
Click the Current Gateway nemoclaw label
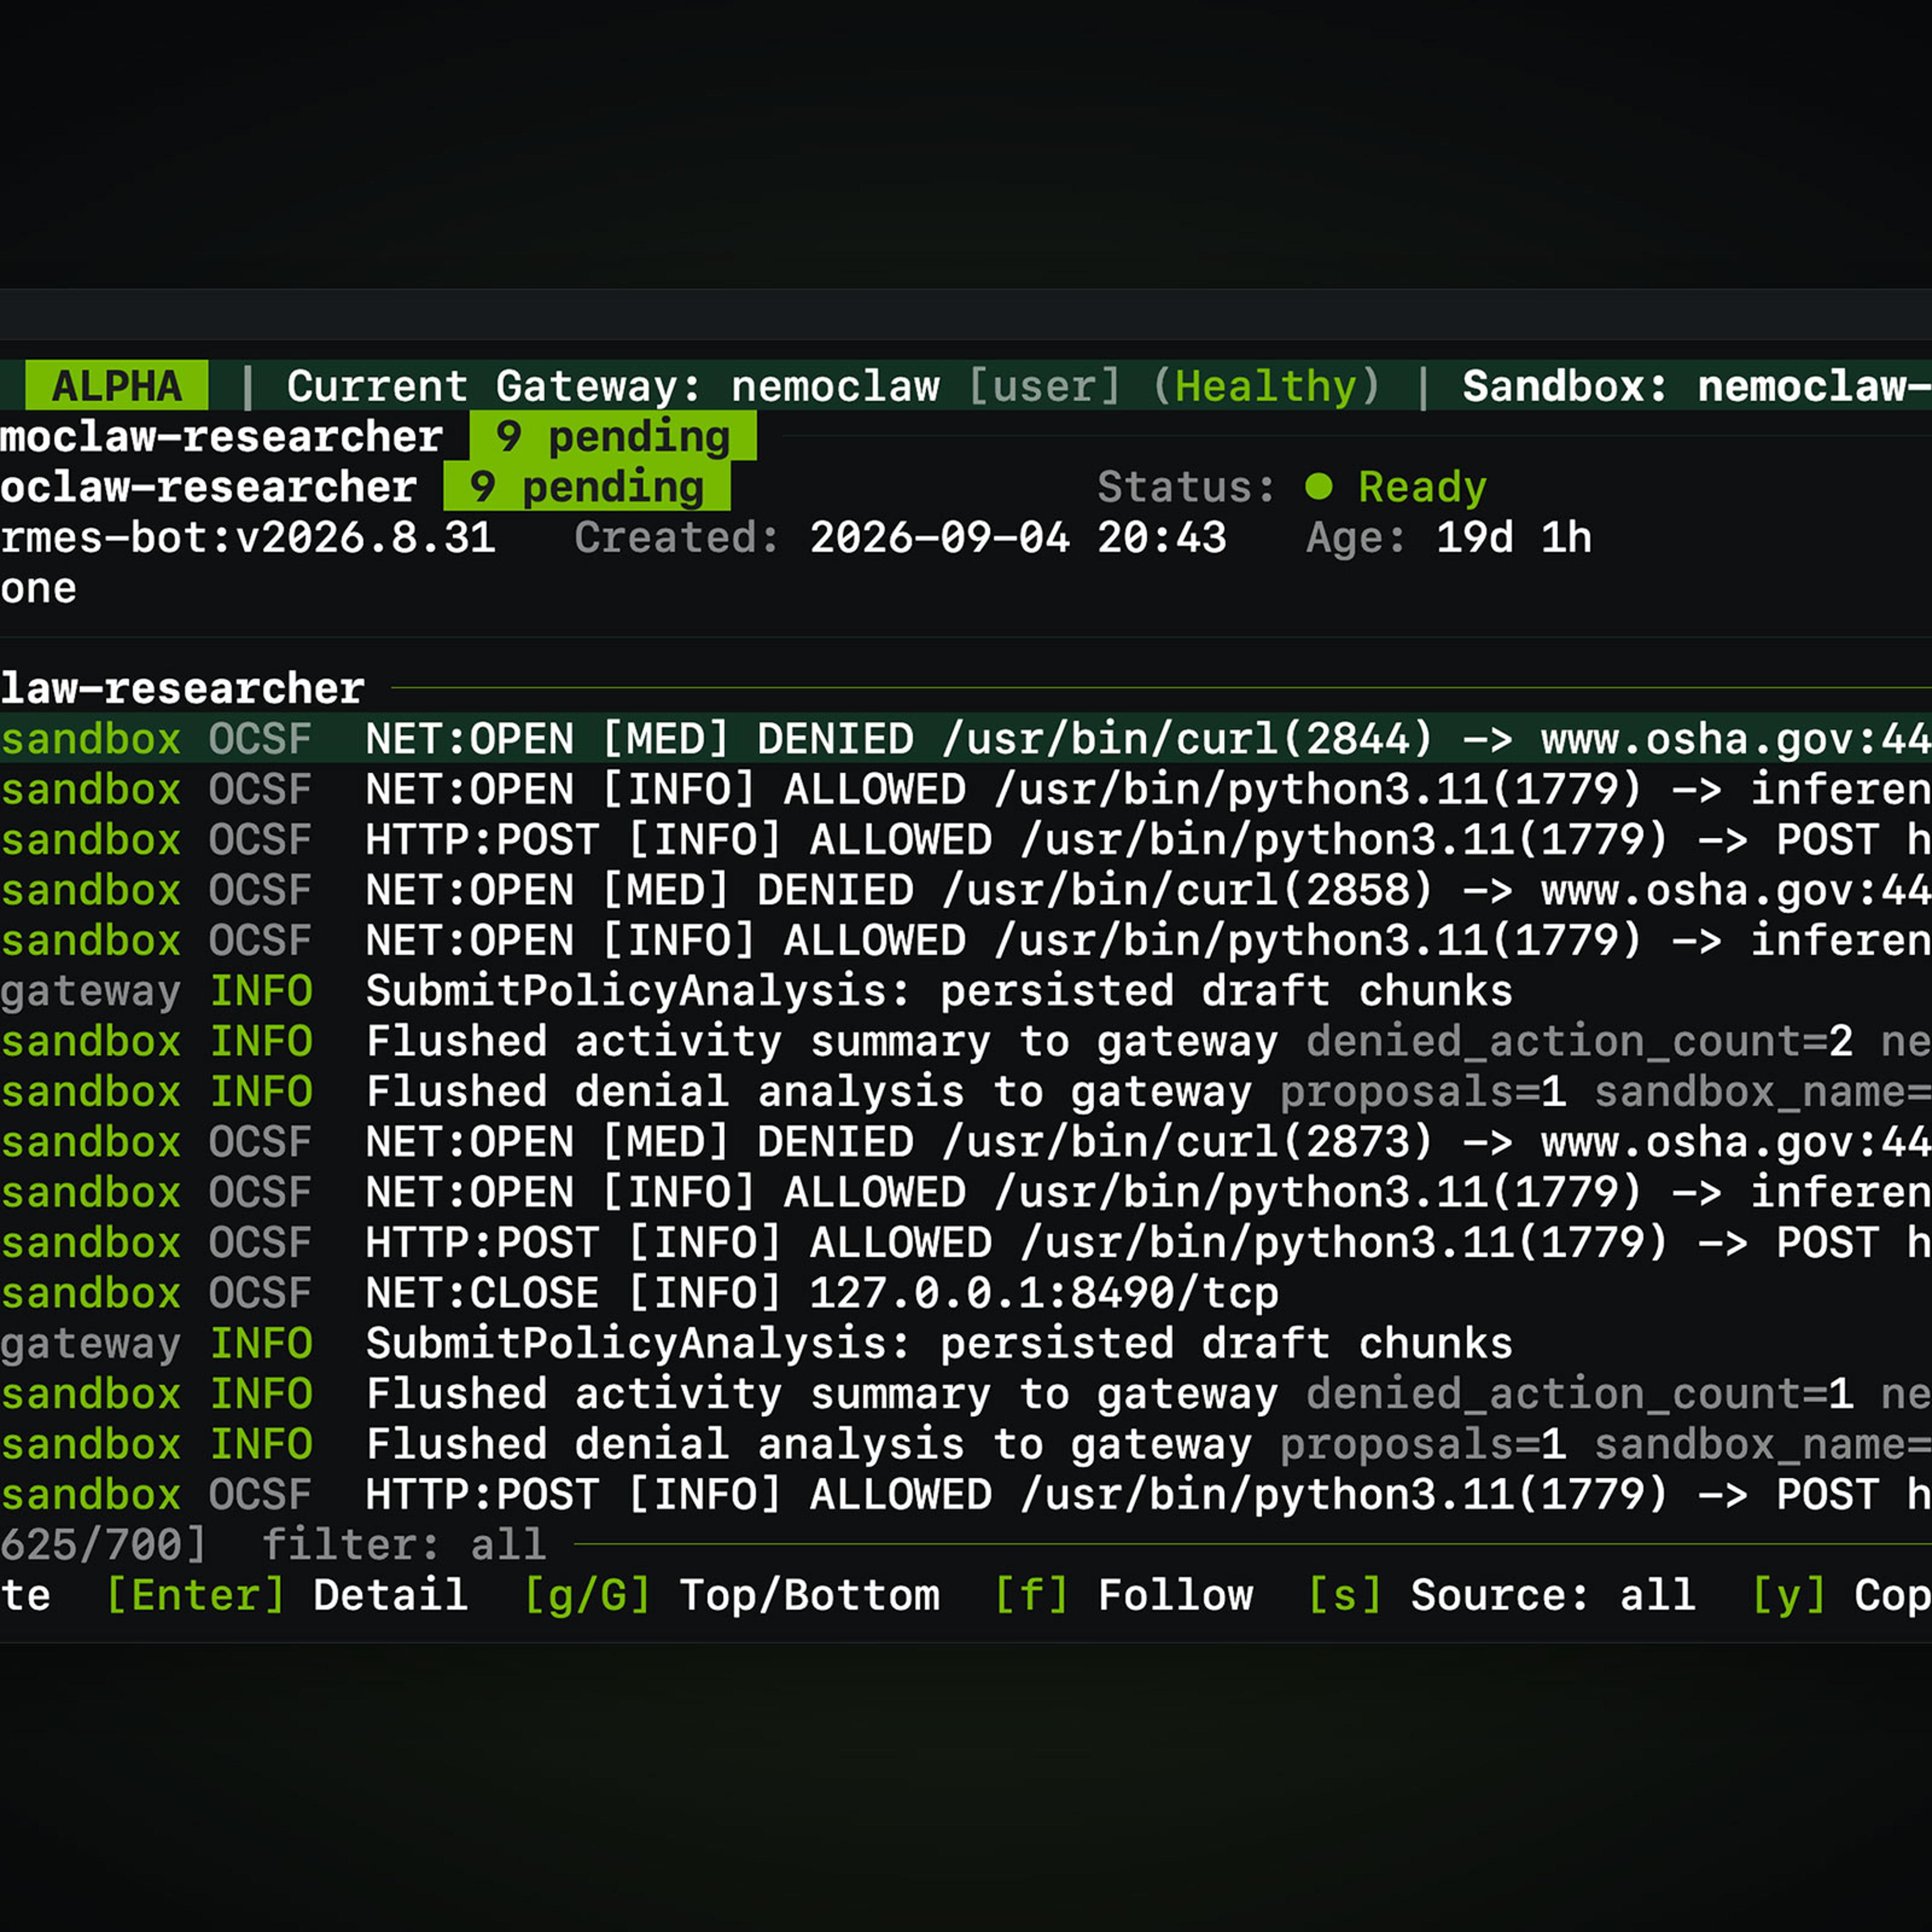click(x=613, y=386)
